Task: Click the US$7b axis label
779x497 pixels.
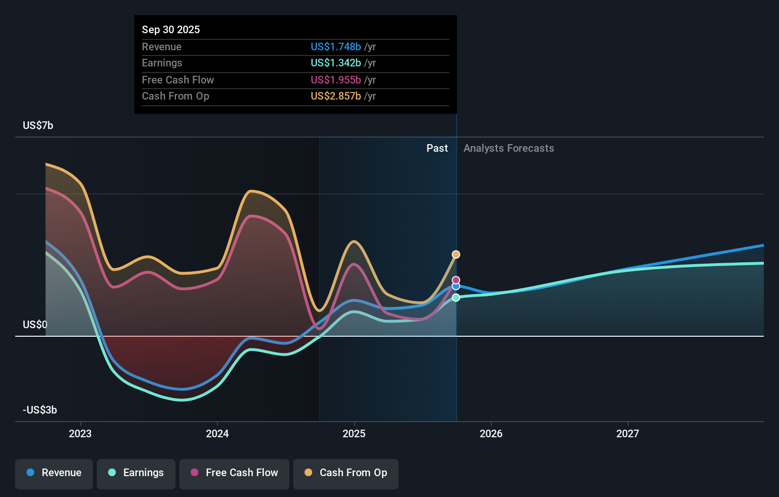Action: pos(37,125)
